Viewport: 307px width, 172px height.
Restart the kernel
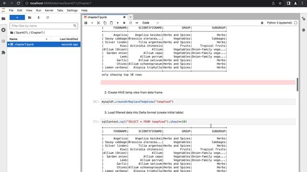[x=130, y=23]
